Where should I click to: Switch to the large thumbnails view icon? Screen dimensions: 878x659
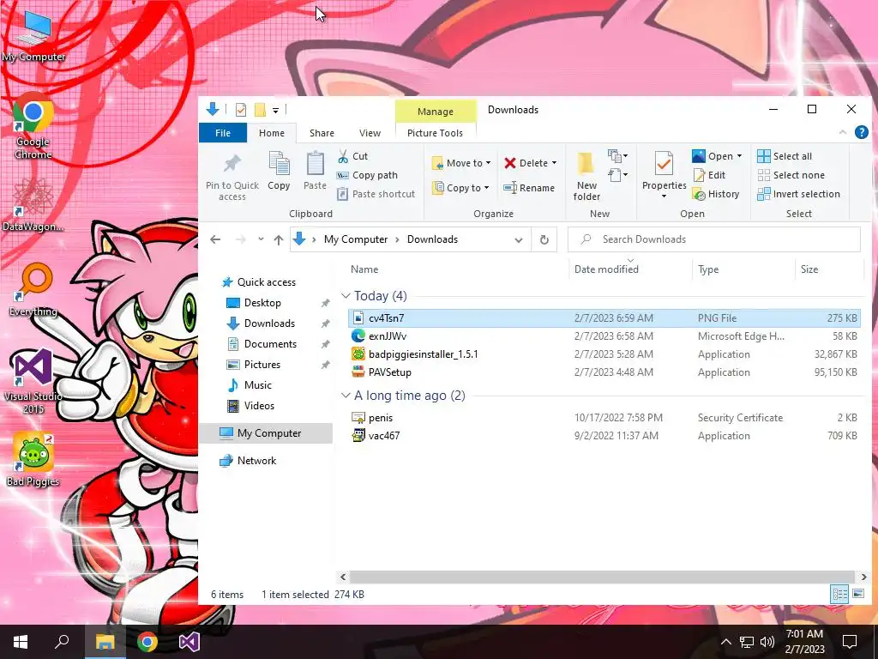pos(857,594)
